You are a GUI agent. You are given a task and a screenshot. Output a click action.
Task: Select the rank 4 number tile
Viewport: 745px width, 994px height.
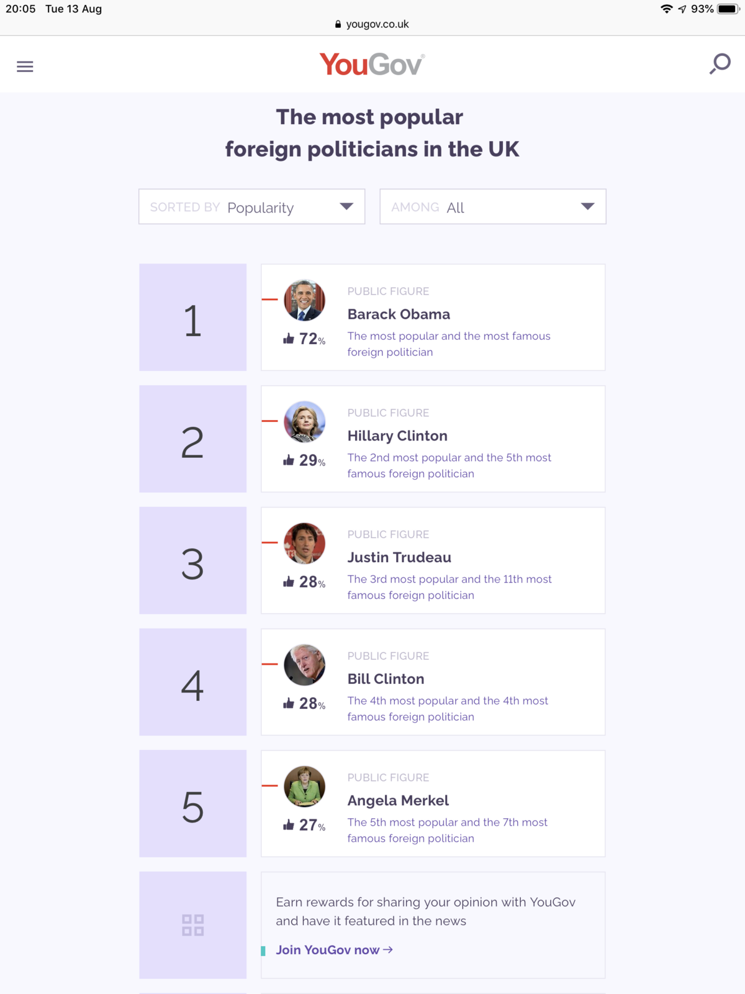tap(192, 682)
